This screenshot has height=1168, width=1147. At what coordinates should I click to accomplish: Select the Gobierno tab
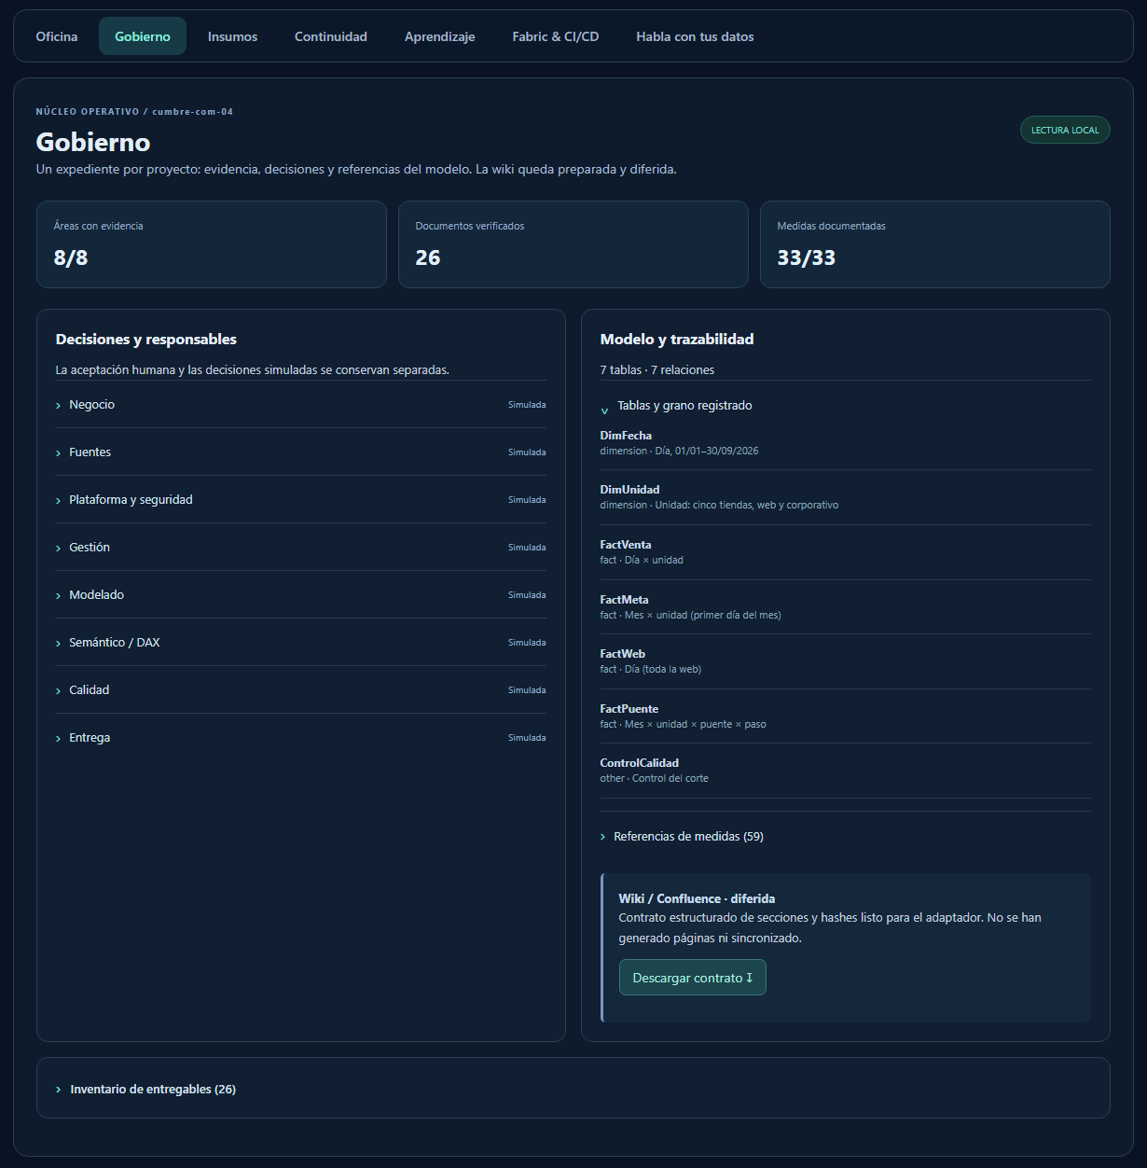coord(143,36)
